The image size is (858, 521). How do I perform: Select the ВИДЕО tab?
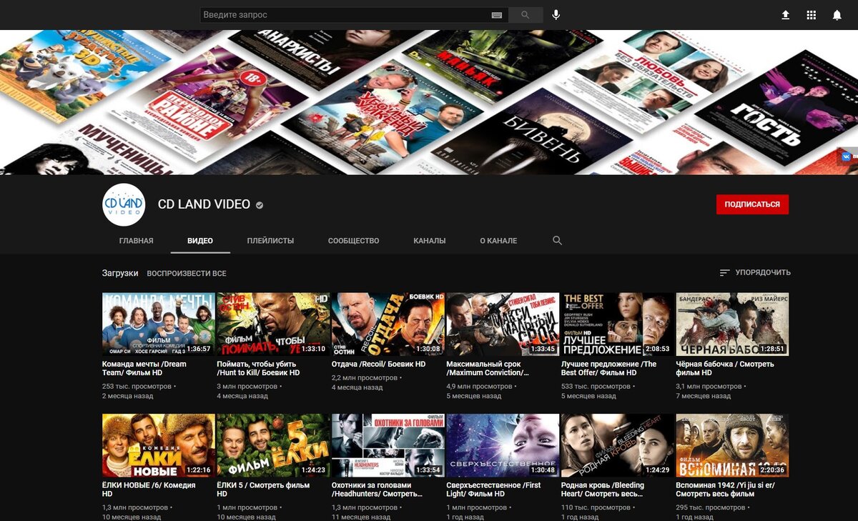200,241
